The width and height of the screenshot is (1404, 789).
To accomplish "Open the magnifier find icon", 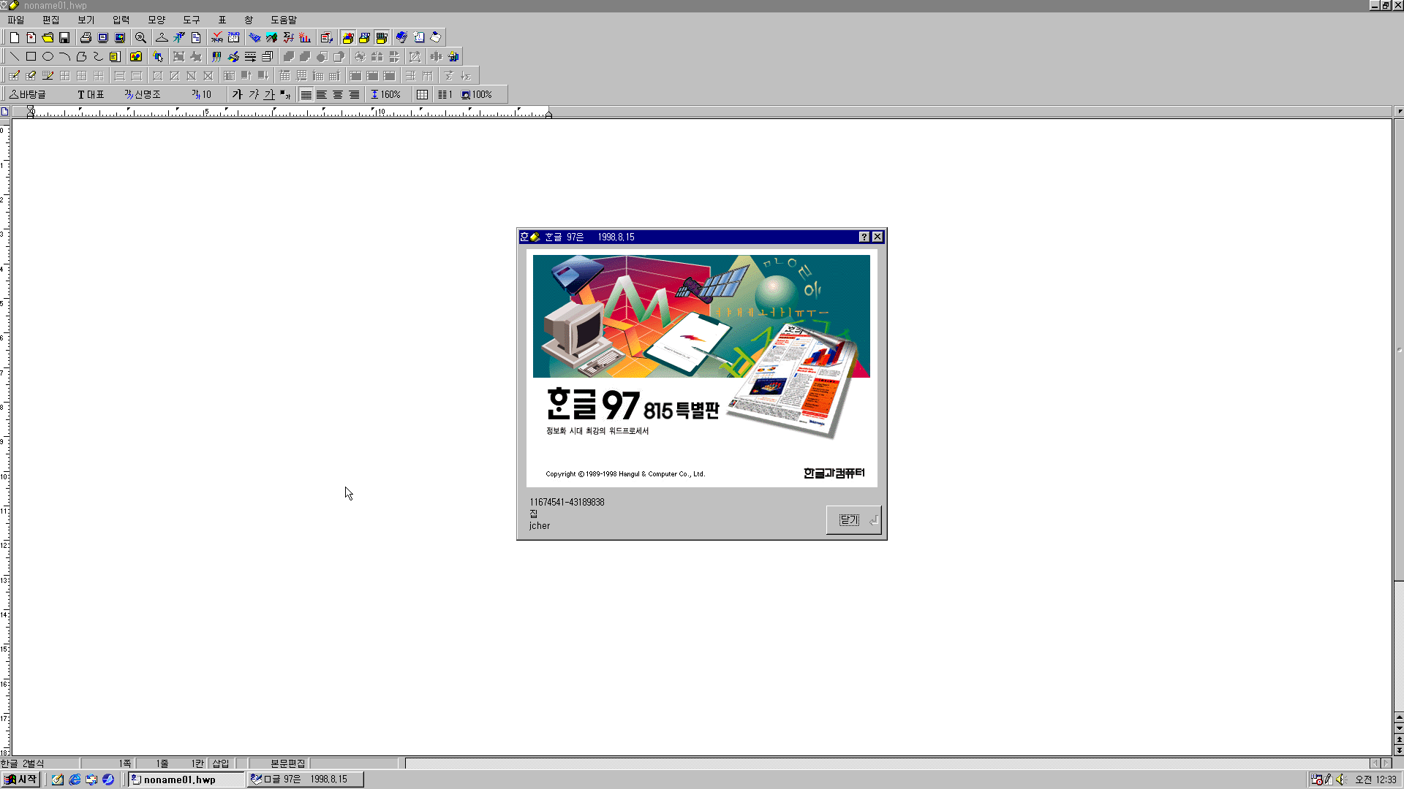I will pos(140,37).
